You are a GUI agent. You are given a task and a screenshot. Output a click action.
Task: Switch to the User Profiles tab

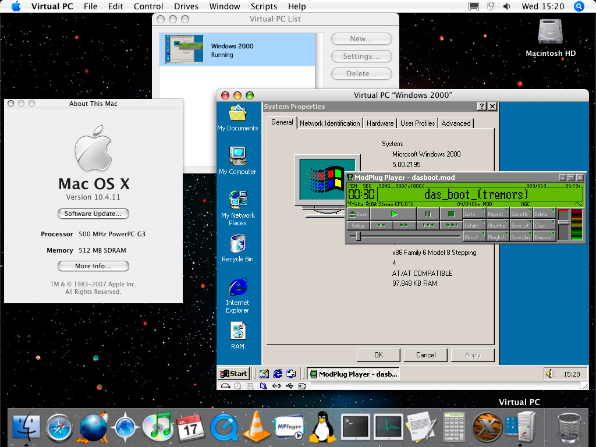point(417,123)
